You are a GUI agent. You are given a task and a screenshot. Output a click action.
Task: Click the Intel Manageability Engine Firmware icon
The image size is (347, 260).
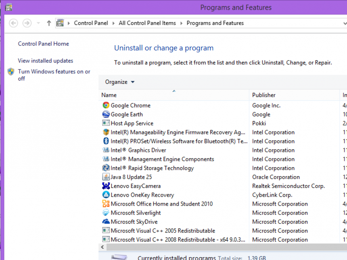coord(106,132)
